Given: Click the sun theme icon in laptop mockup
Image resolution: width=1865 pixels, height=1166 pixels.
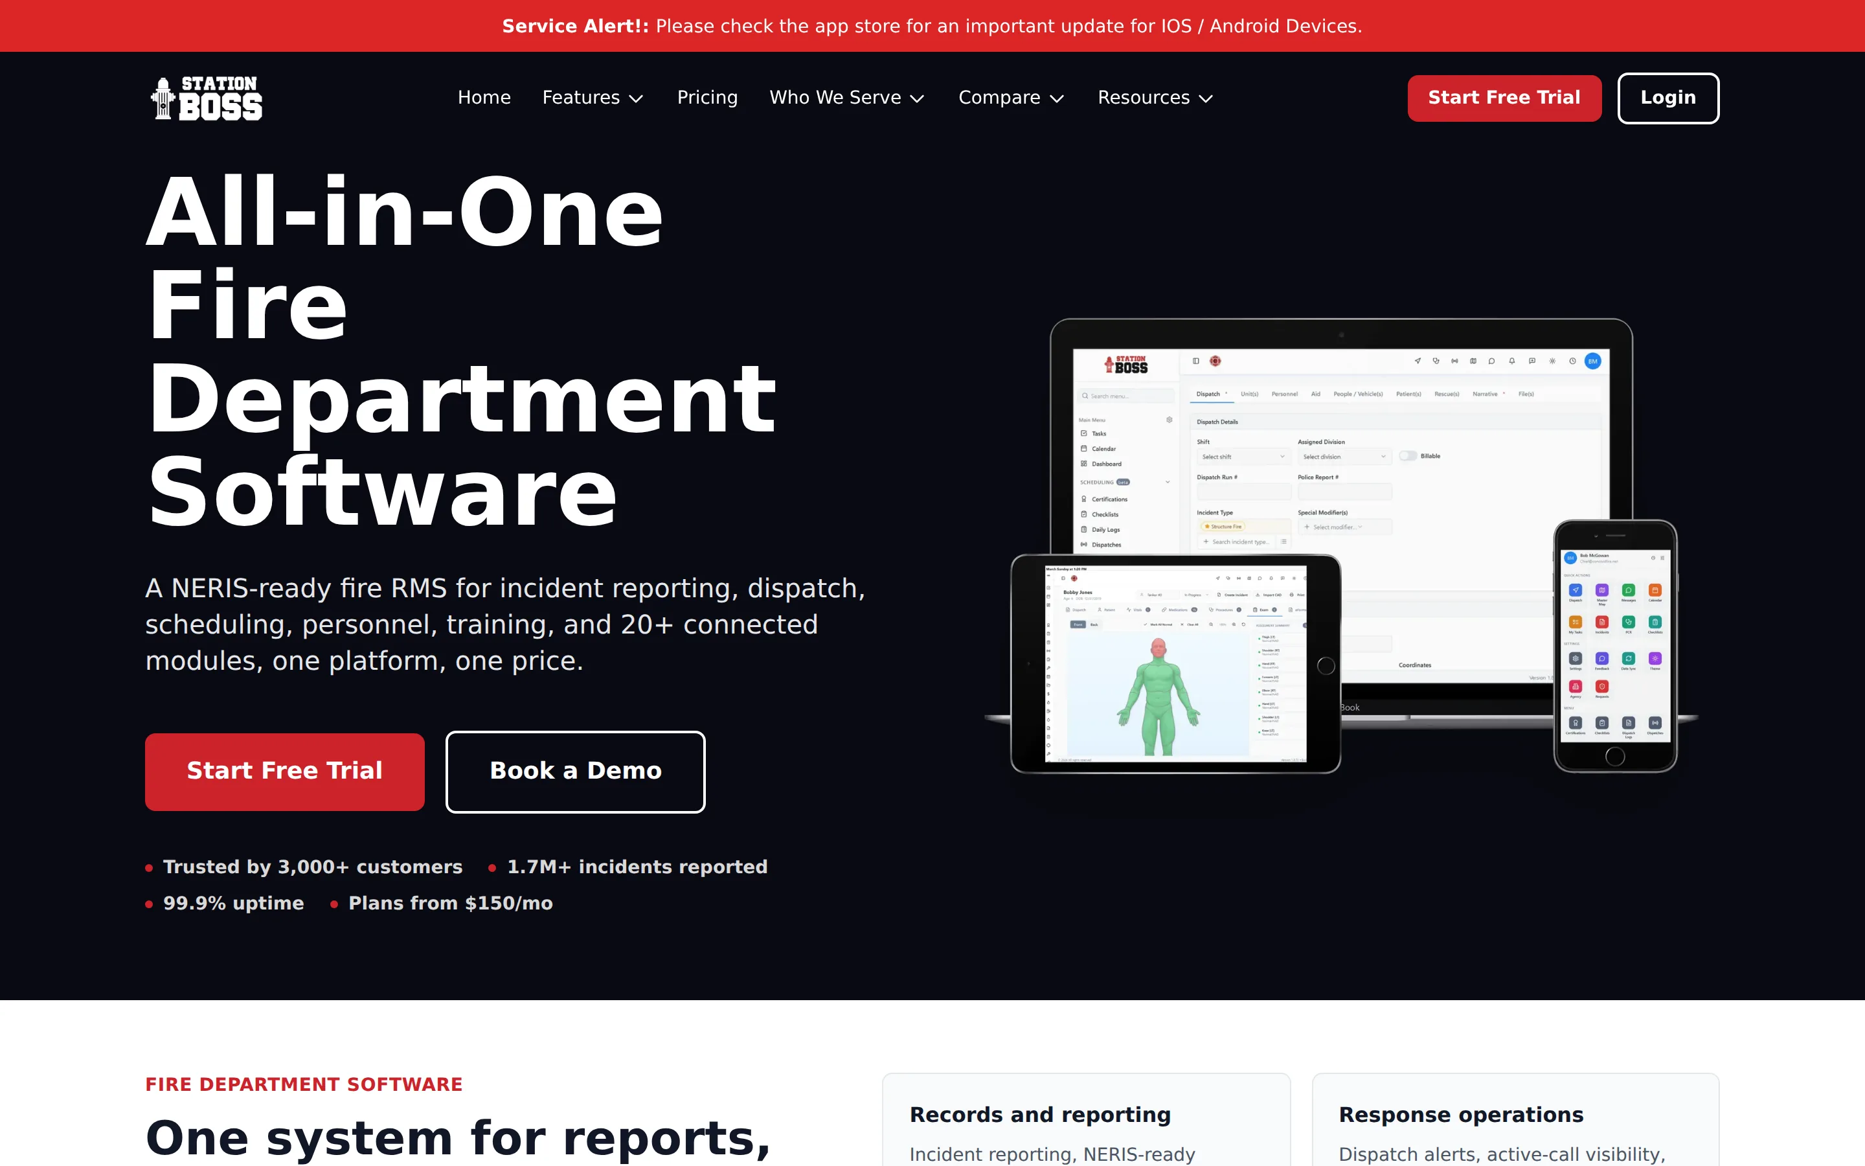Looking at the screenshot, I should [1552, 361].
